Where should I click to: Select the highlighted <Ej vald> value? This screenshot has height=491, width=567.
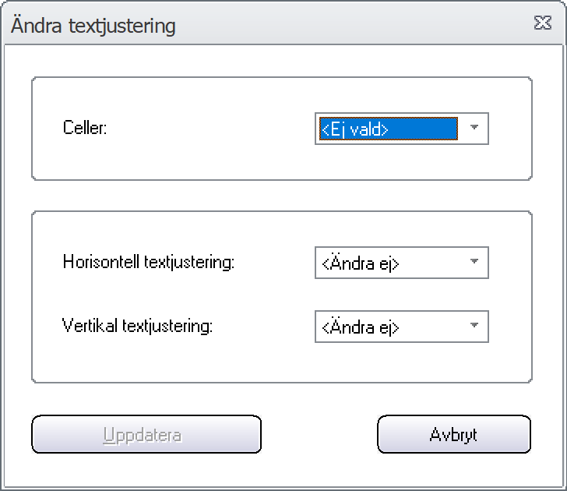[x=389, y=129]
